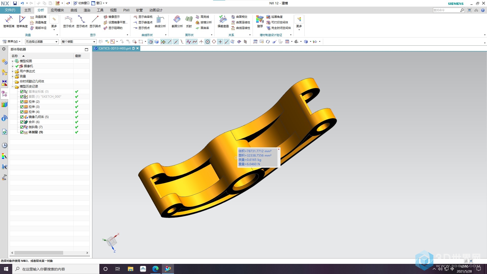Open Part Navigator sidebar icon
Viewport: 487px width, 274px height.
pyautogui.click(x=4, y=94)
